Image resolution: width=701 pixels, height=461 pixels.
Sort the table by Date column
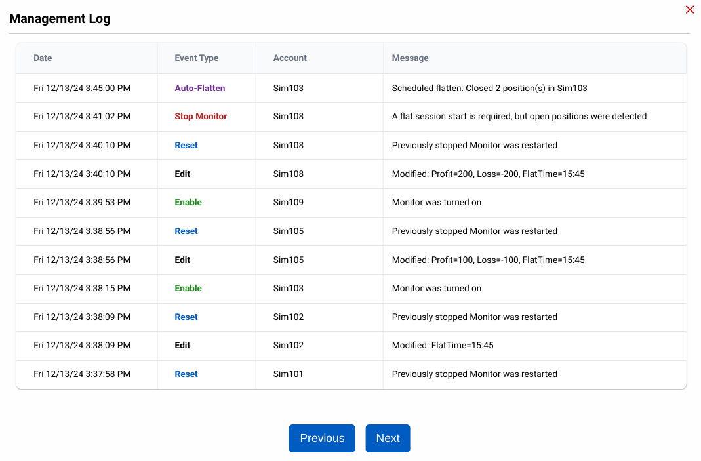[42, 58]
